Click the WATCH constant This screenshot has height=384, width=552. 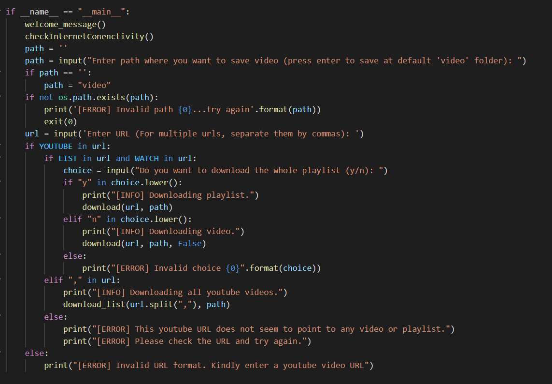point(146,158)
